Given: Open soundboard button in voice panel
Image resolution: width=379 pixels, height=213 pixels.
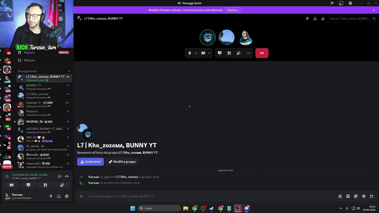Looking at the screenshot, I should click(x=62, y=185).
